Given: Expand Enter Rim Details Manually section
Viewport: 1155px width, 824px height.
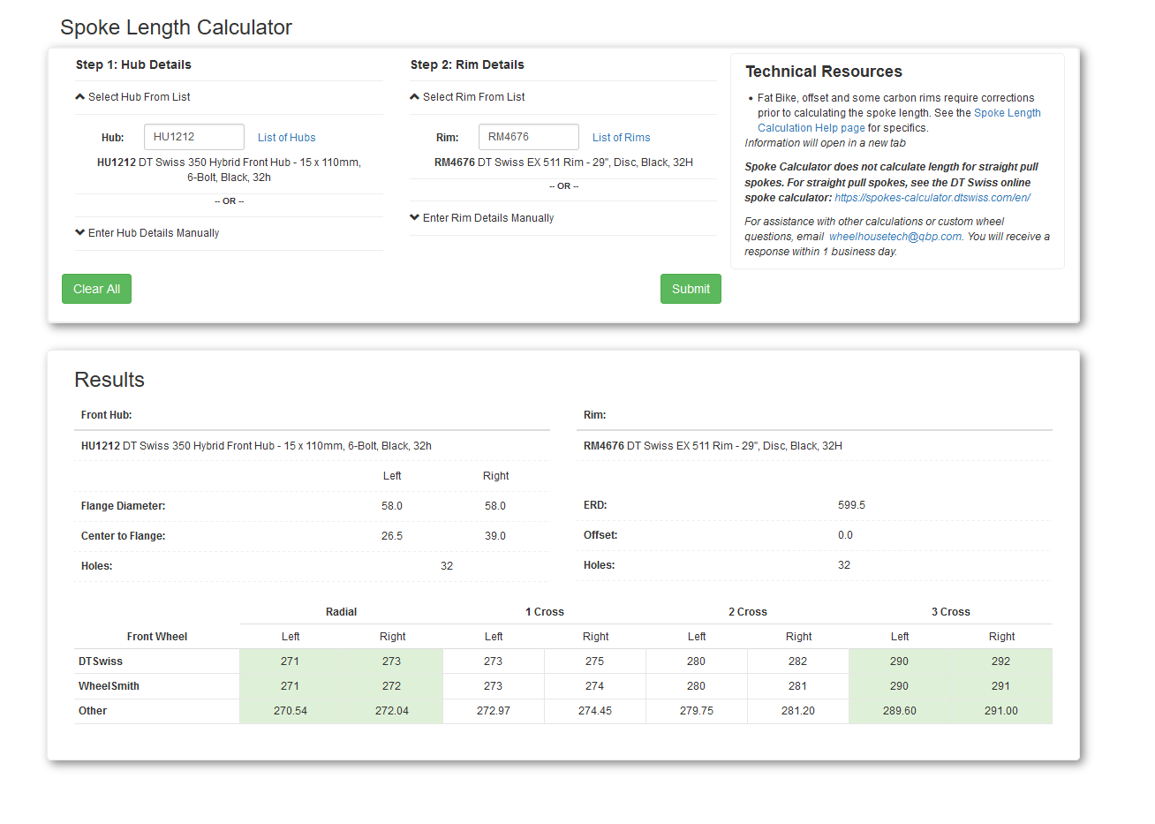Looking at the screenshot, I should [482, 218].
